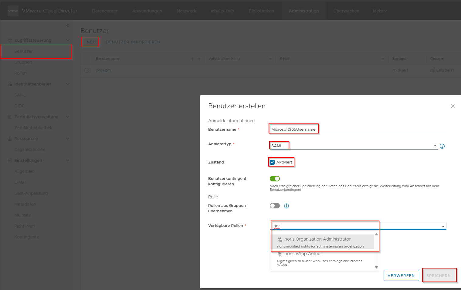
Task: Select SAML in the sidebar
Action: 20,95
